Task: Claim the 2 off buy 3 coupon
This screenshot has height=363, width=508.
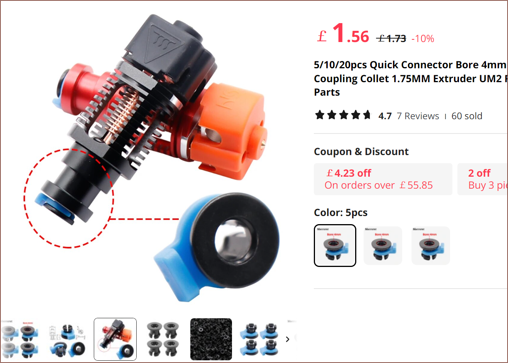Action: point(483,179)
